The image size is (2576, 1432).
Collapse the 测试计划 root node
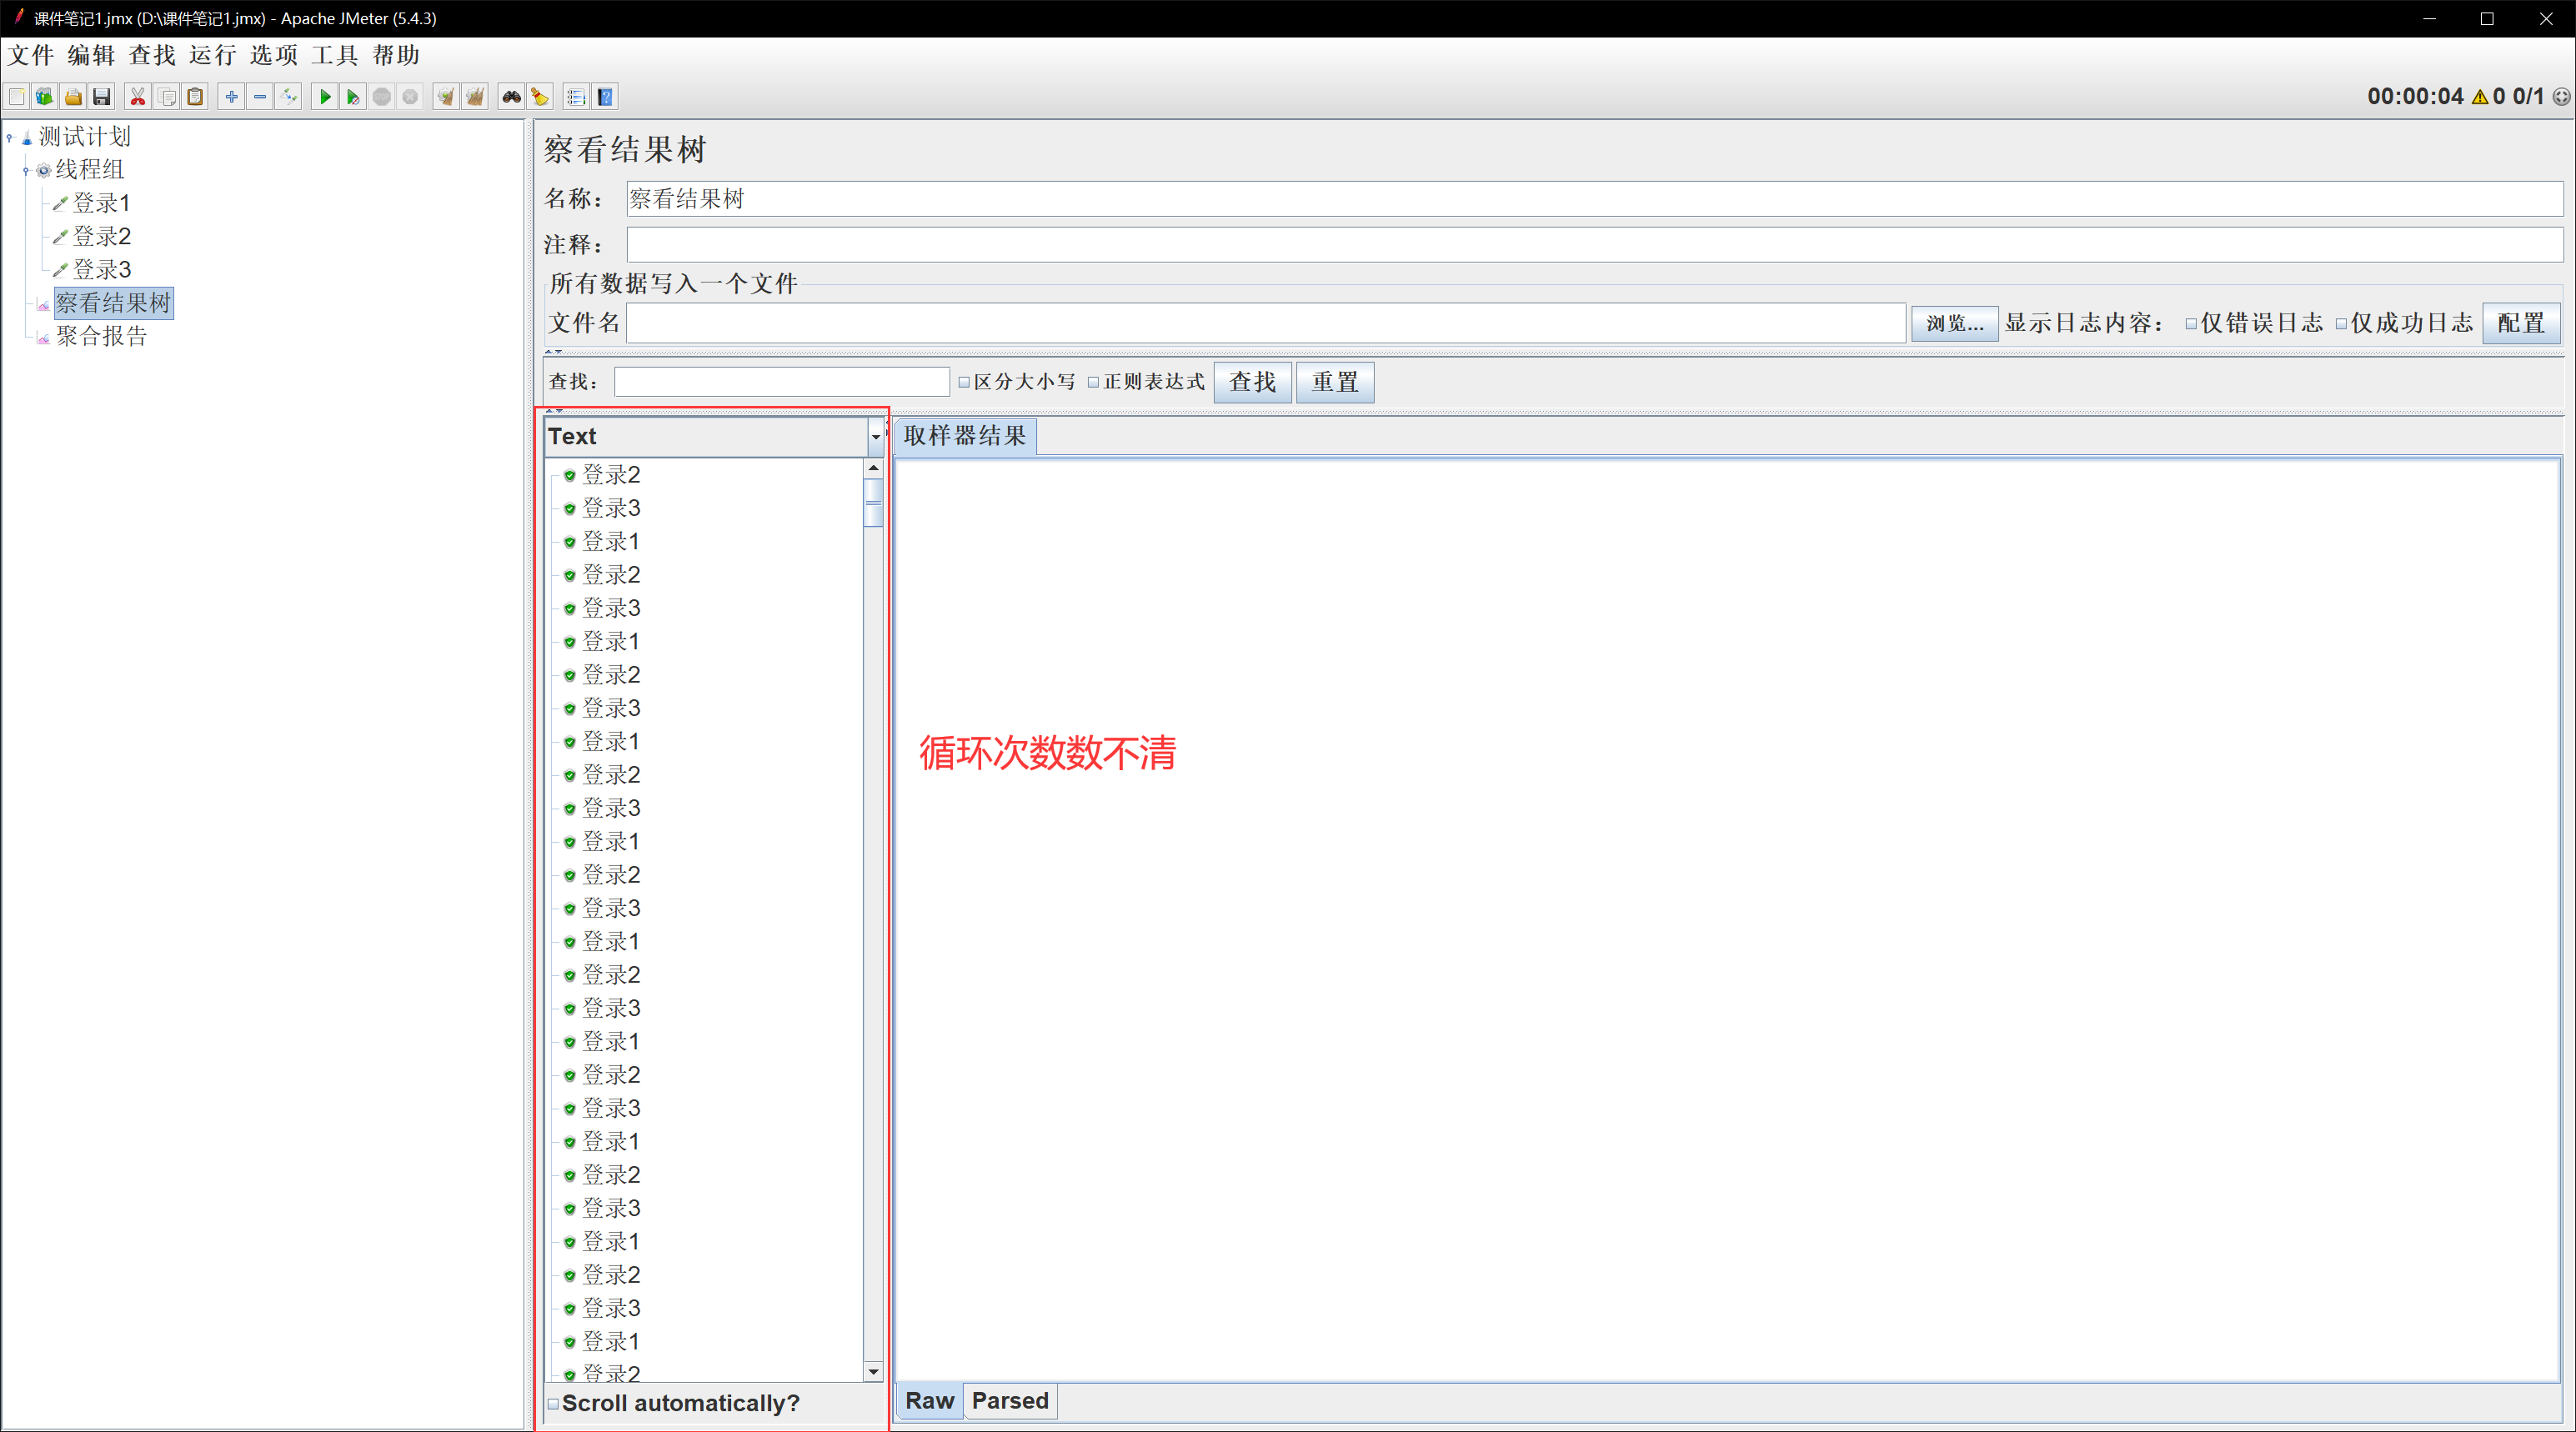10,137
